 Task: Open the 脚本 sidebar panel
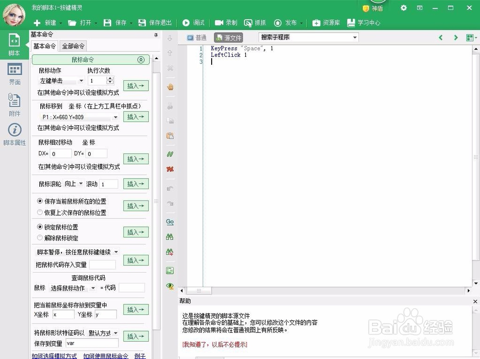click(x=14, y=45)
